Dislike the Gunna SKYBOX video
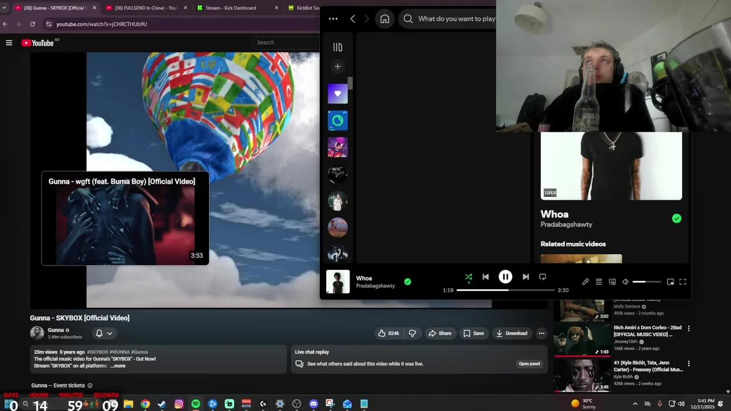This screenshot has width=731, height=411. (x=412, y=333)
